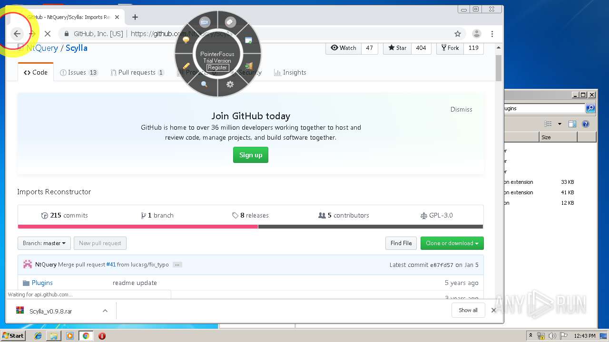609x342 pixels.
Task: Stop loading the page
Action: (x=48, y=34)
